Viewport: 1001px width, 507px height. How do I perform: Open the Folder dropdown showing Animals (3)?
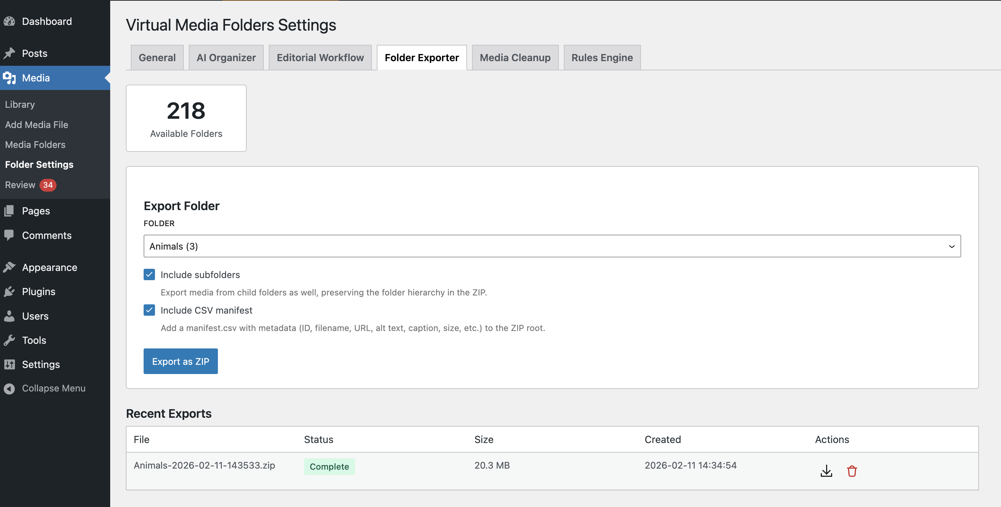point(552,246)
